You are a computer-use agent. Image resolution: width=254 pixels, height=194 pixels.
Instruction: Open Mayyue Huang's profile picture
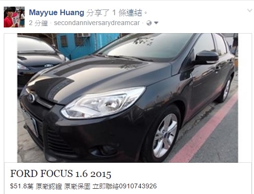coord(14,17)
